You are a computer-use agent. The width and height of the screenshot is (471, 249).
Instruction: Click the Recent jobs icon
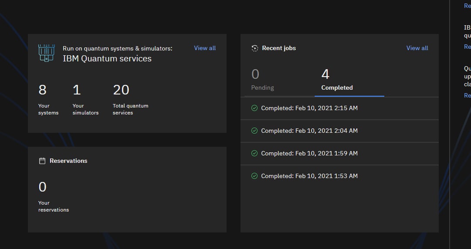[255, 48]
